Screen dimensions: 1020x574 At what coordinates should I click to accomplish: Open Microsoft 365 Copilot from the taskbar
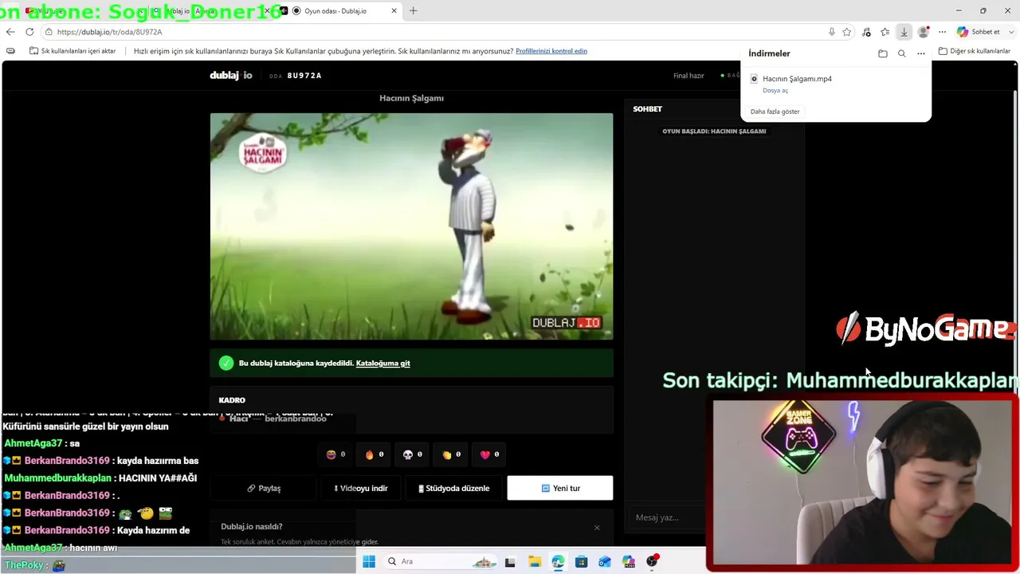(629, 561)
